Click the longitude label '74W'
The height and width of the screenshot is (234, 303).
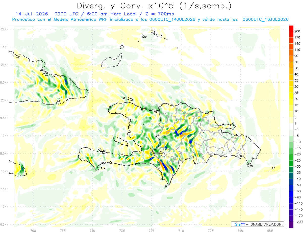pyautogui.click(x=92, y=231)
